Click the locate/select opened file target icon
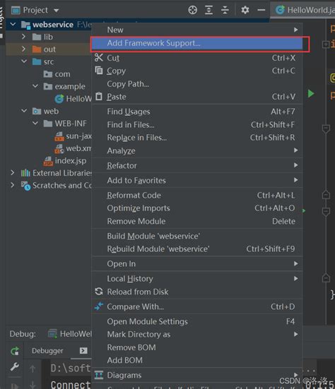Screen dimensions: 335x389 193,10
